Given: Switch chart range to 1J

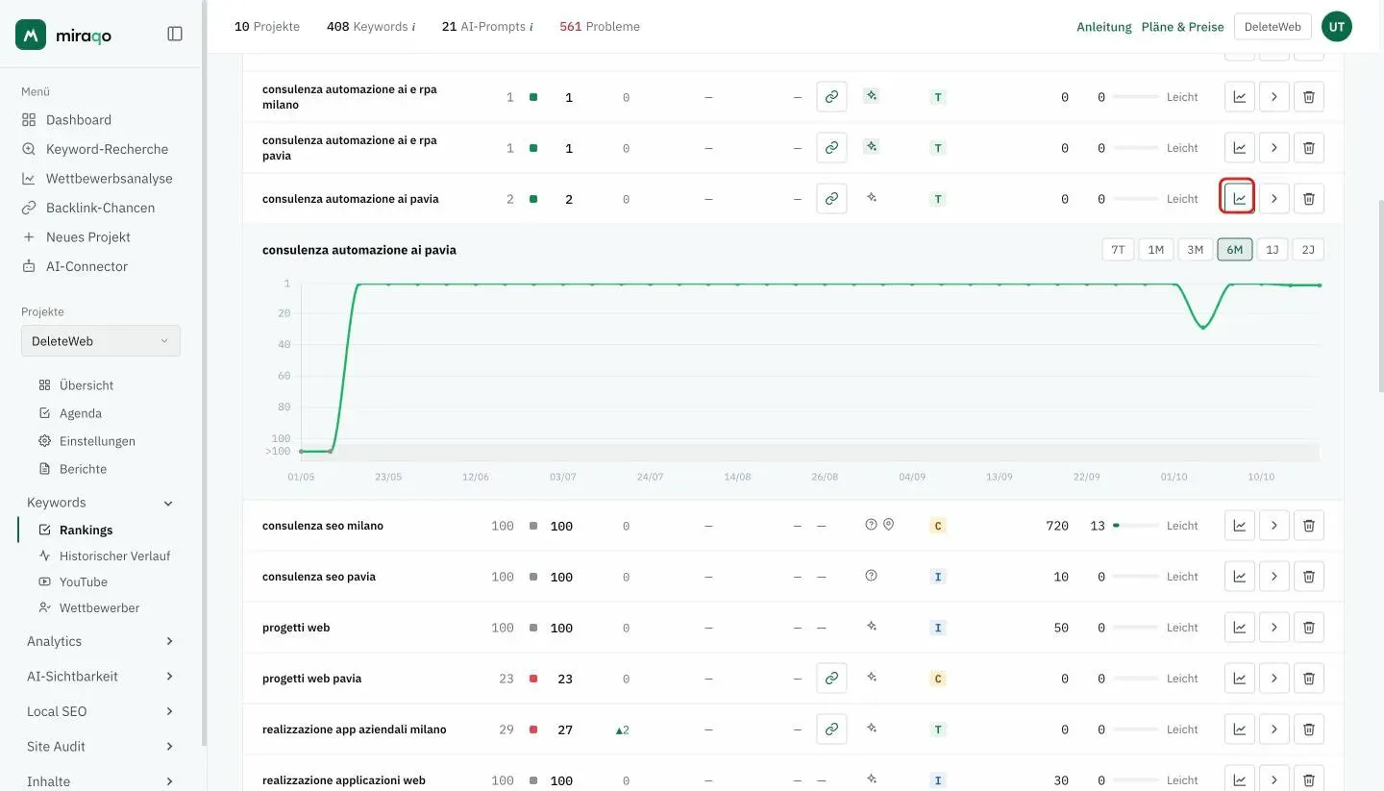Looking at the screenshot, I should pyautogui.click(x=1273, y=250).
